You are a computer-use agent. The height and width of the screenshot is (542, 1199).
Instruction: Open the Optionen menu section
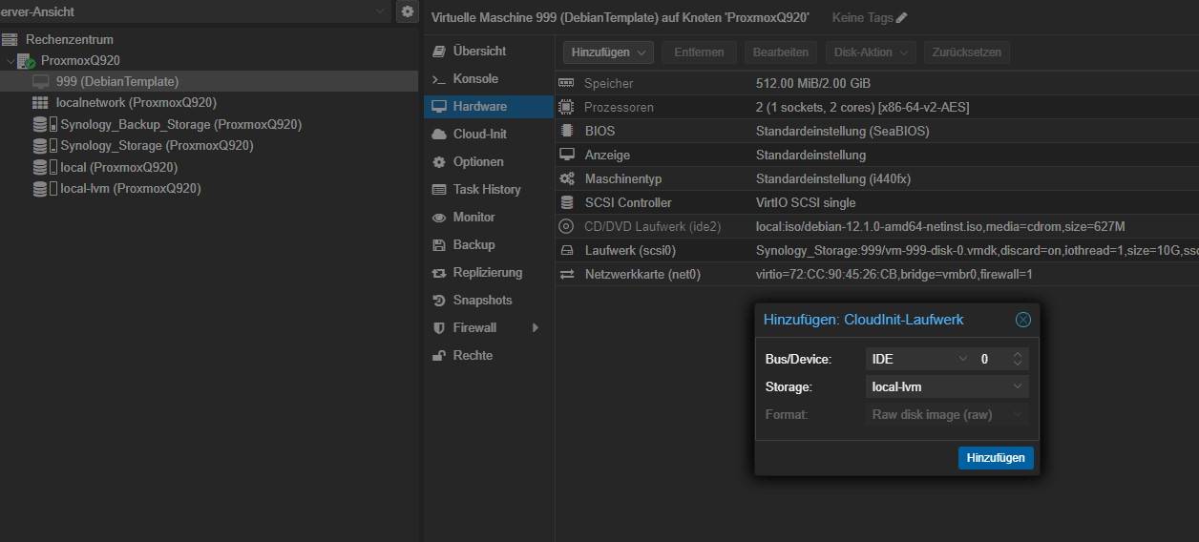[477, 162]
